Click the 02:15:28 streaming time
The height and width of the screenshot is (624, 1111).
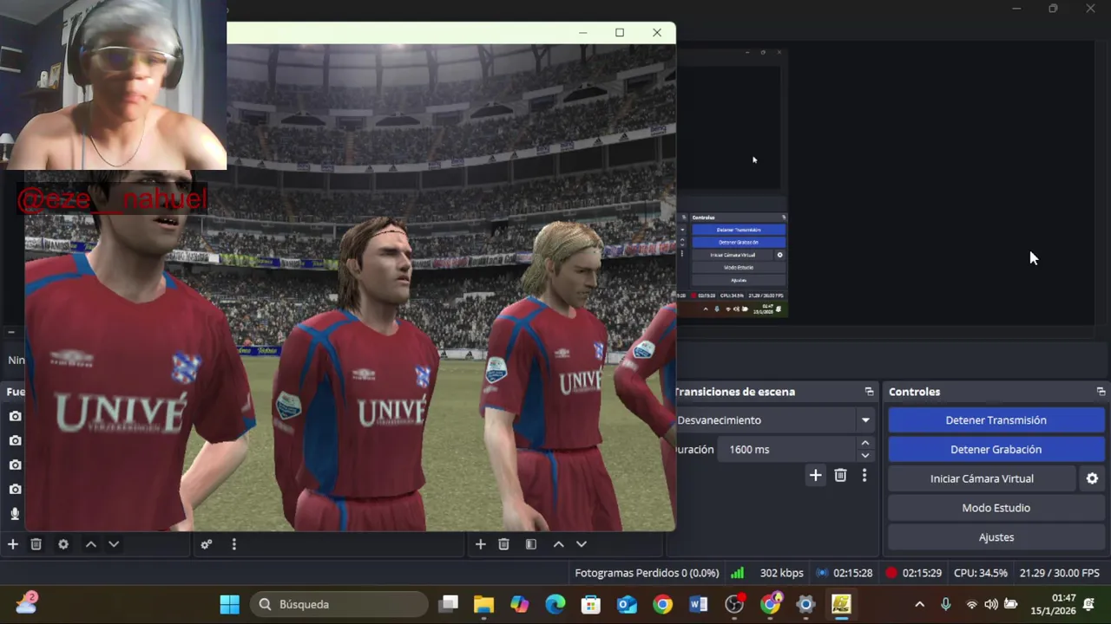coord(852,573)
